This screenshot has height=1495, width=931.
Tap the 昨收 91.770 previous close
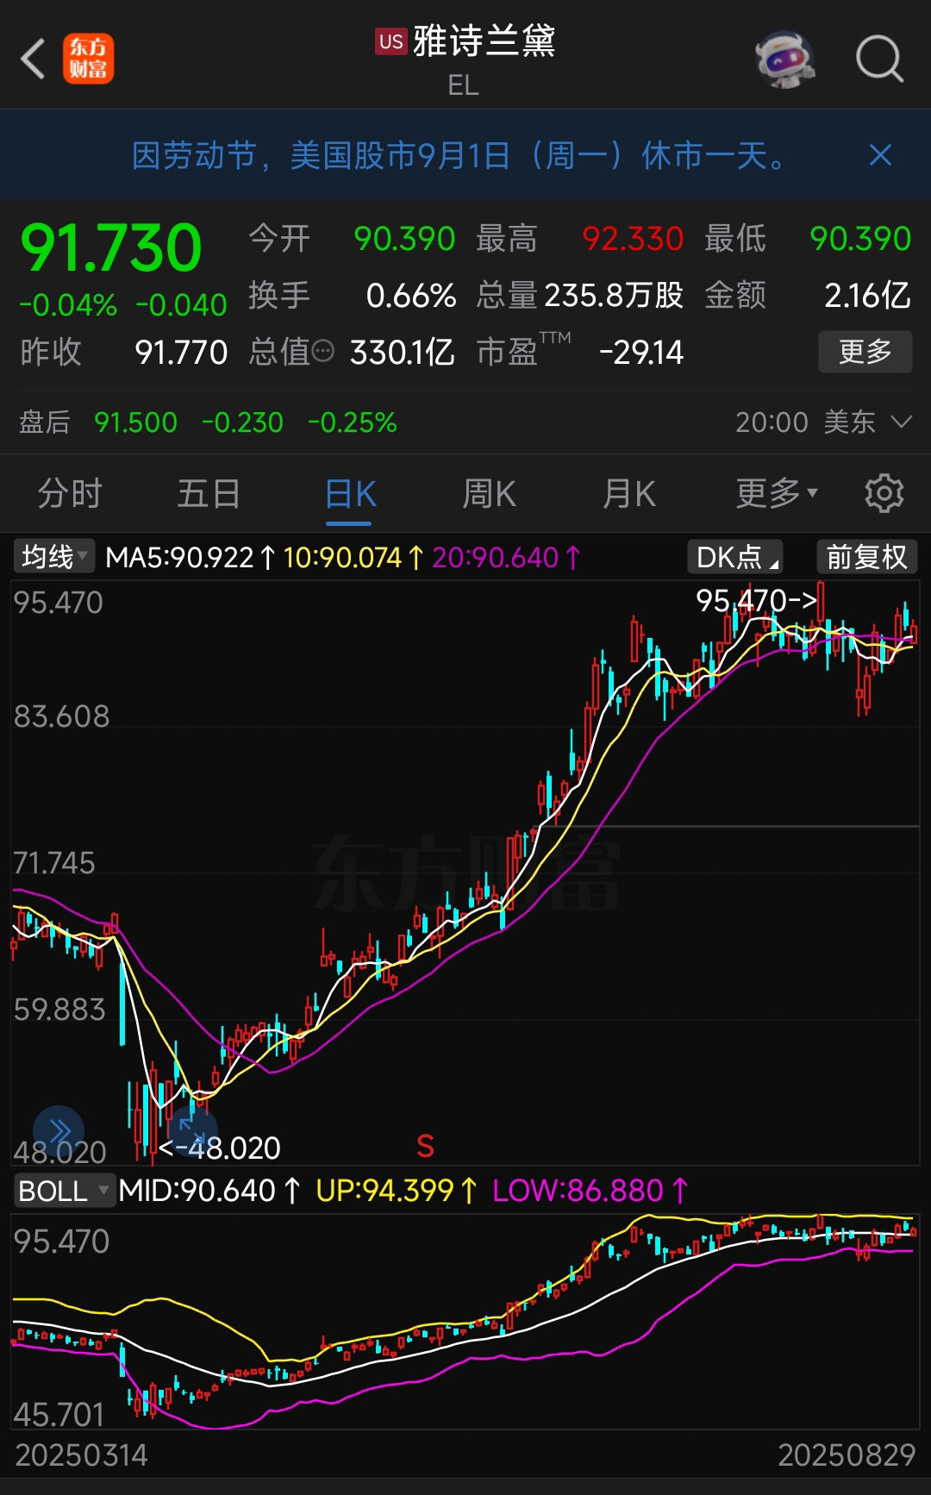[181, 352]
